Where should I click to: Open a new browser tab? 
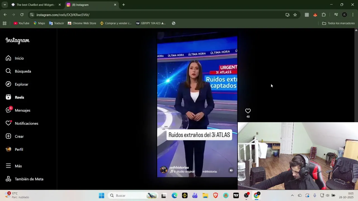[x=124, y=5]
